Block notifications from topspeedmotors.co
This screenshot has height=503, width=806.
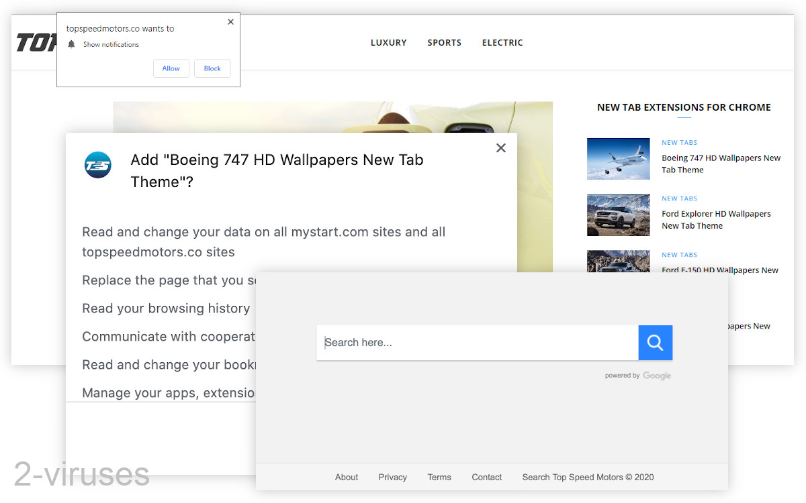coord(212,68)
